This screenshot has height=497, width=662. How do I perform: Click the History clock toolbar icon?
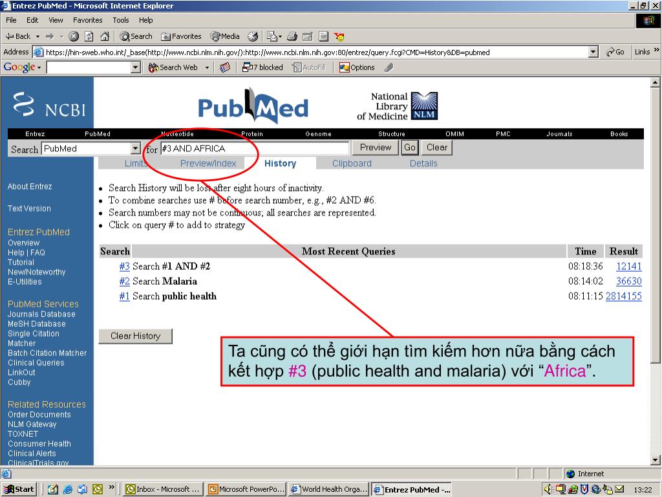(253, 36)
